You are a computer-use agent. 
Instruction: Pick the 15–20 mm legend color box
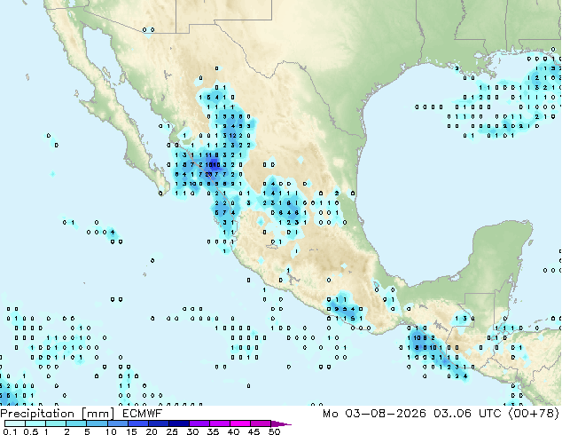pyautogui.click(x=138, y=423)
